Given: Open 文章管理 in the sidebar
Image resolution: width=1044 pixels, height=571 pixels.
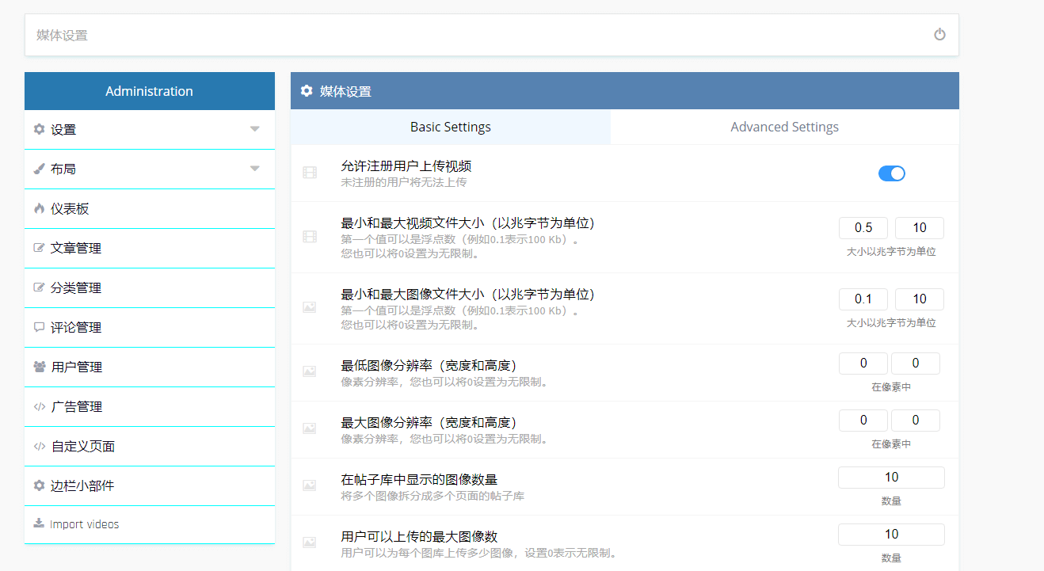Looking at the screenshot, I should point(150,249).
